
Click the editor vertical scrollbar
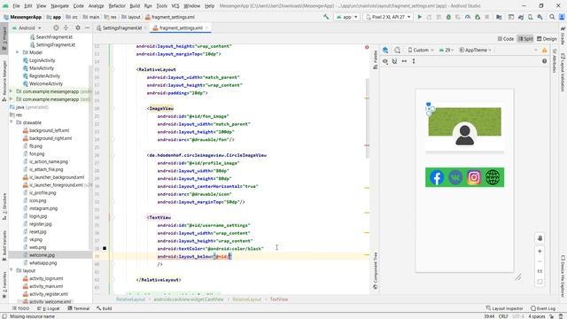(367, 118)
